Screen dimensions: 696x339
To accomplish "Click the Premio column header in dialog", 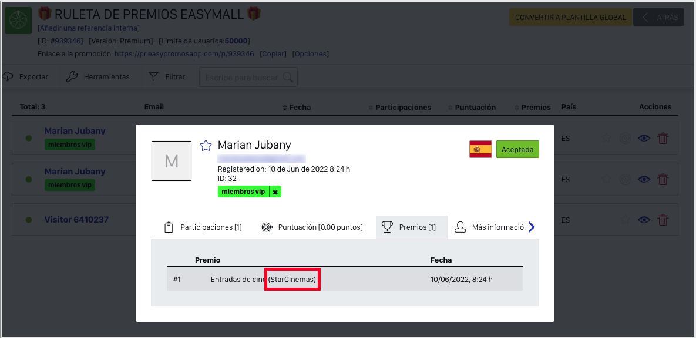I will click(x=208, y=260).
